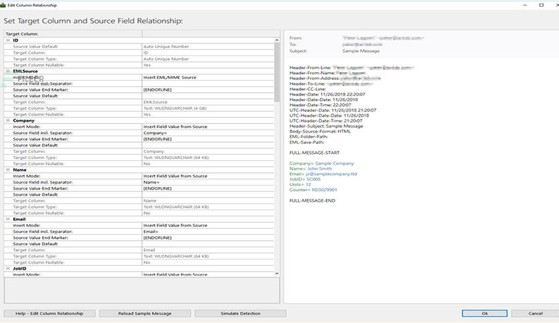
Task: Edit Email Source Value End Marker field
Action: pos(208,238)
